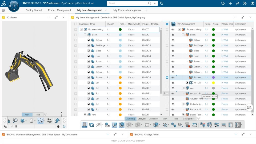
Task: Click the blue 3D cube icon beside Manufacturing Items header
Action: pyautogui.click(x=173, y=24)
